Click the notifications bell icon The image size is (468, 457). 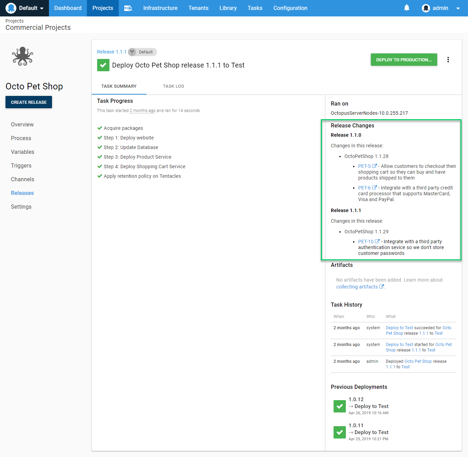pos(406,8)
